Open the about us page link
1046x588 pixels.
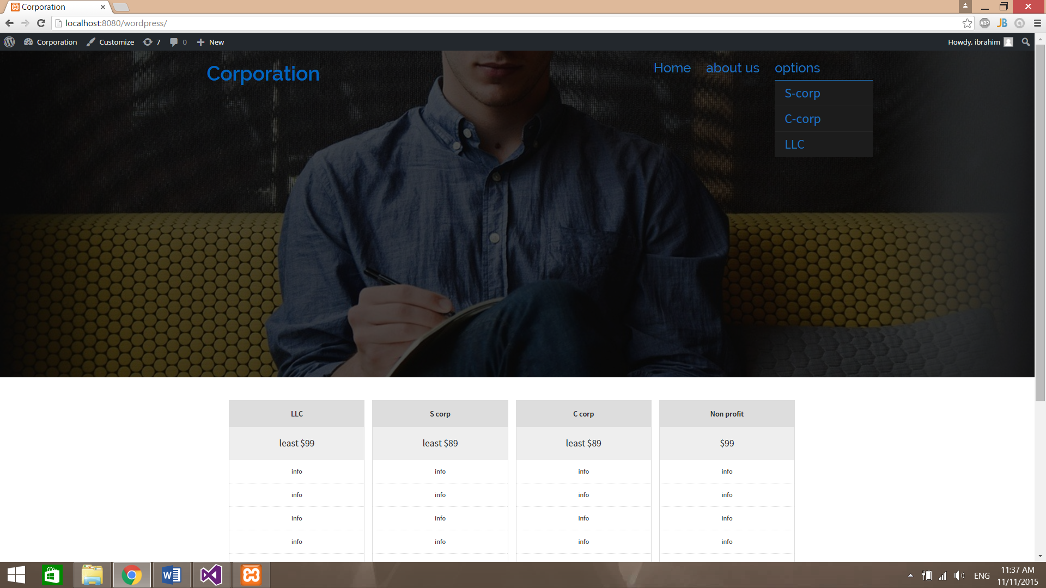pyautogui.click(x=732, y=68)
